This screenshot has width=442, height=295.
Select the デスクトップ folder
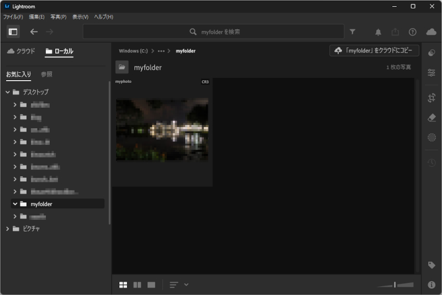click(x=35, y=92)
